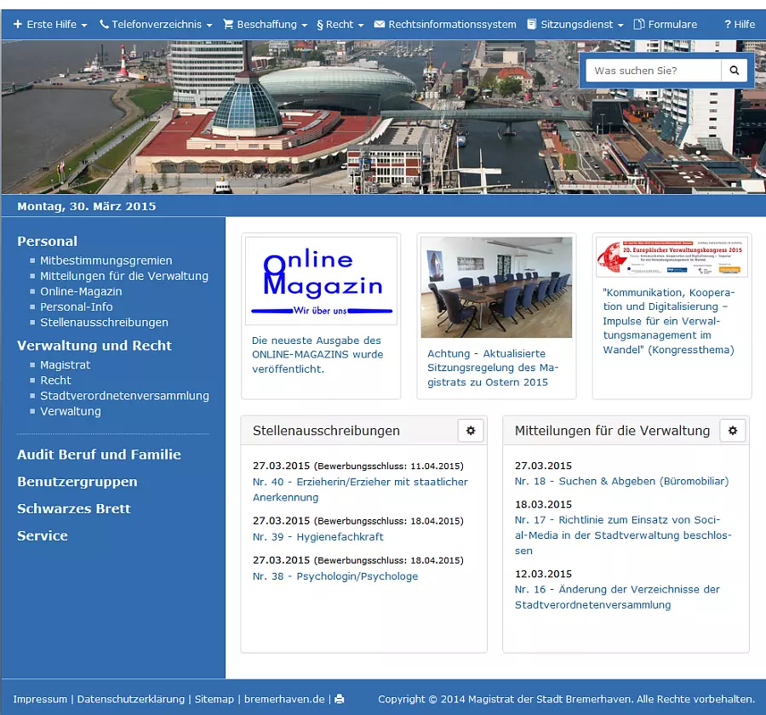Click the envelope icon for Rechtsinformationssystem
This screenshot has height=715, width=766.
pyautogui.click(x=379, y=24)
